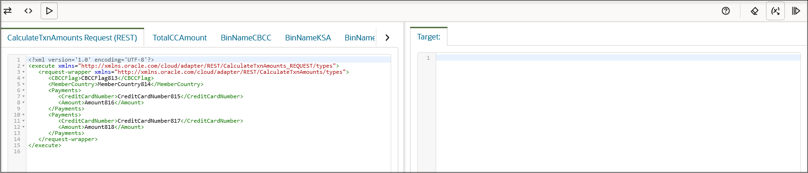Click the MemberCountry814 value text
The width and height of the screenshot is (808, 173).
click(124, 84)
